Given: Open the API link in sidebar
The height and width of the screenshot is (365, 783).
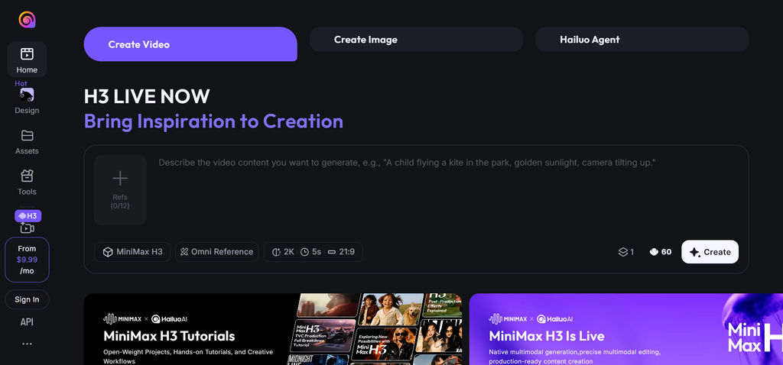Looking at the screenshot, I should (x=27, y=322).
